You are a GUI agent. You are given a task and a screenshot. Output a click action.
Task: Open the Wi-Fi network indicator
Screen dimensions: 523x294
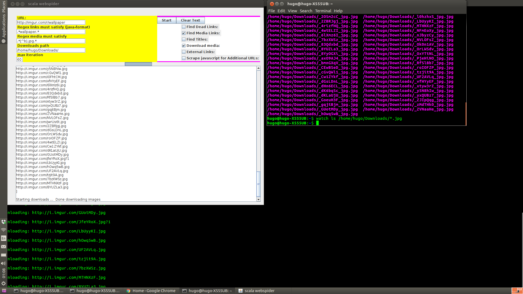point(4,230)
